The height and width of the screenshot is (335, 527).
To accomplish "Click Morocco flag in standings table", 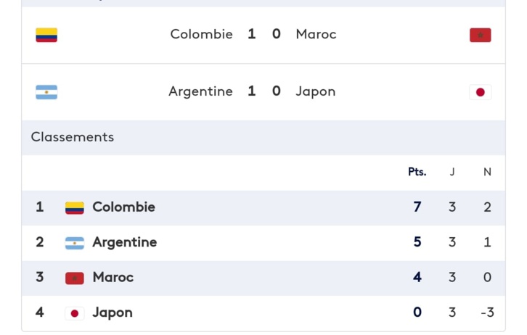I will [x=75, y=278].
